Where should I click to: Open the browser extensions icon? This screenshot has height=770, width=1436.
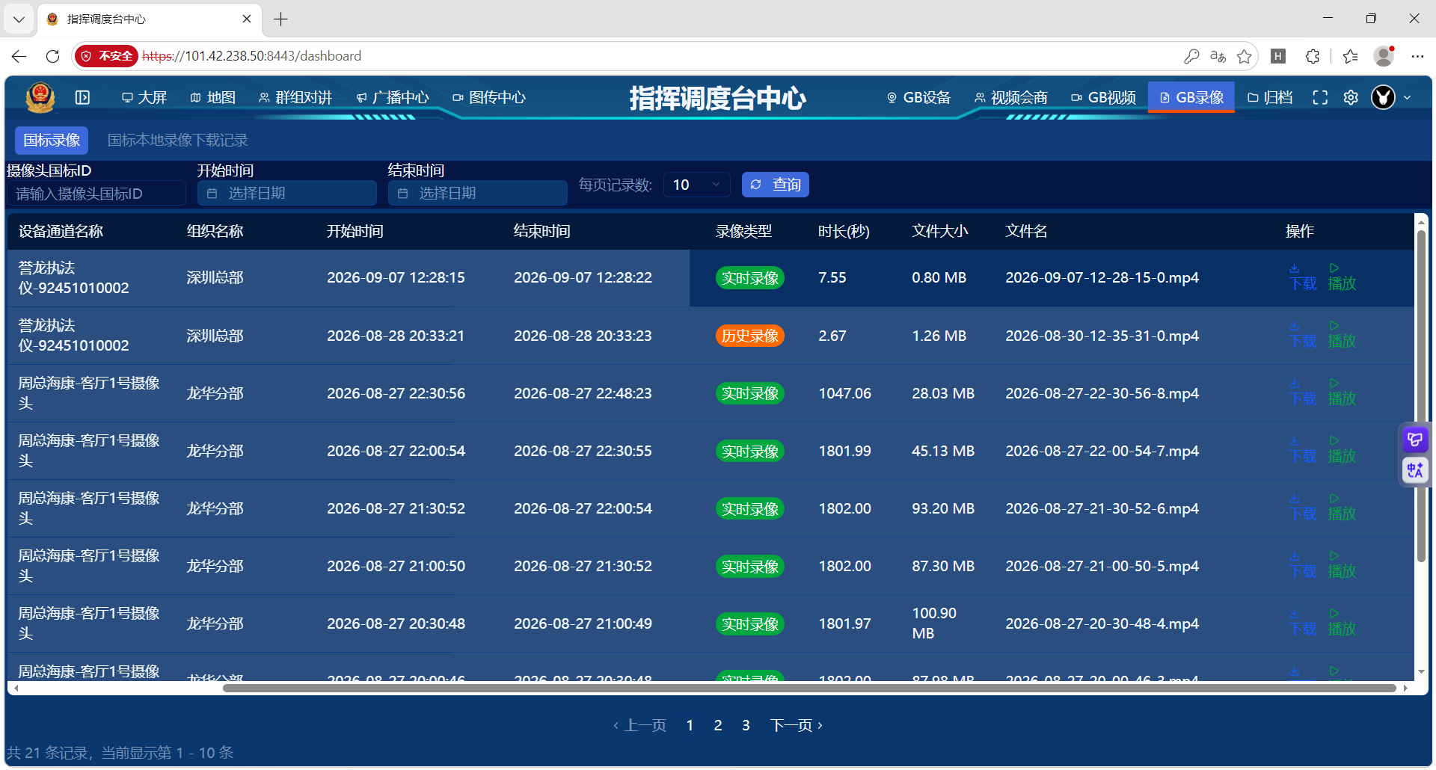[1313, 56]
